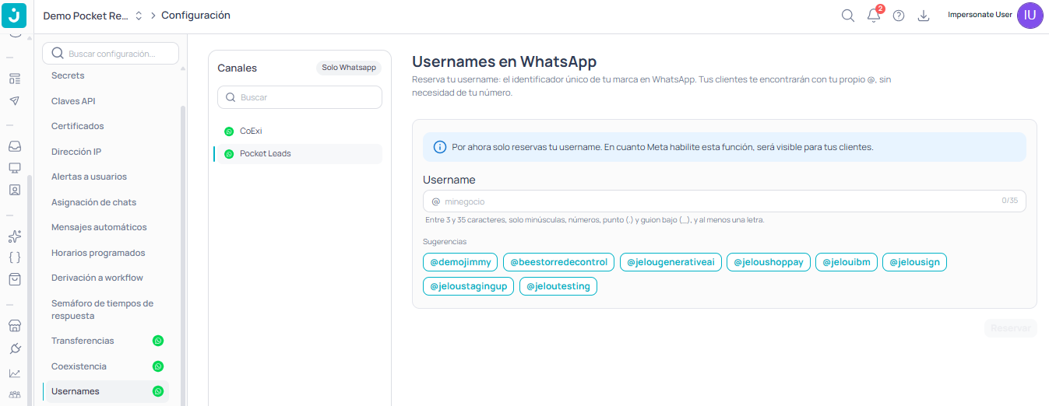Click WhatsApp icon next to CoExi channel

(229, 131)
